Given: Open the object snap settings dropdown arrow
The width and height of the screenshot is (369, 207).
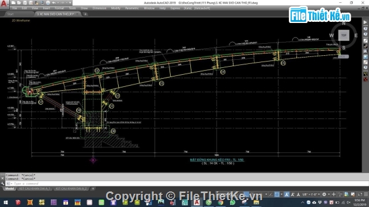Looking at the screenshot, I should click(x=281, y=194).
